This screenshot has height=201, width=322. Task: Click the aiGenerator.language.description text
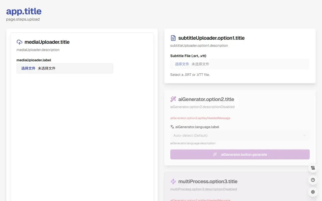pos(193,143)
